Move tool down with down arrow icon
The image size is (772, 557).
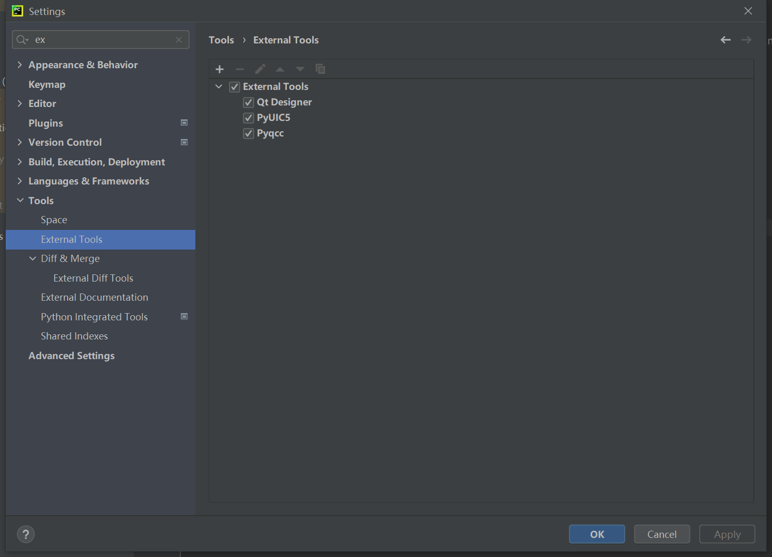click(300, 69)
